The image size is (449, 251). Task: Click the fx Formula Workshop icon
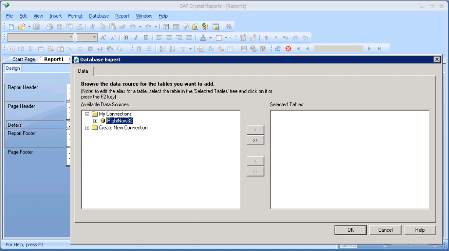point(211,49)
